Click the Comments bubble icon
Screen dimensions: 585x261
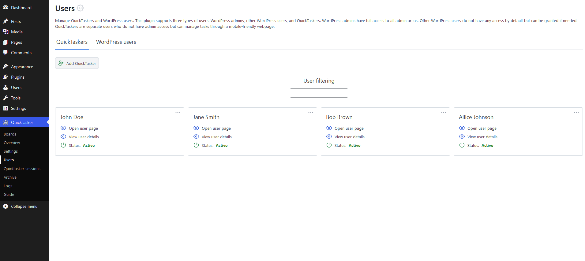coord(6,52)
